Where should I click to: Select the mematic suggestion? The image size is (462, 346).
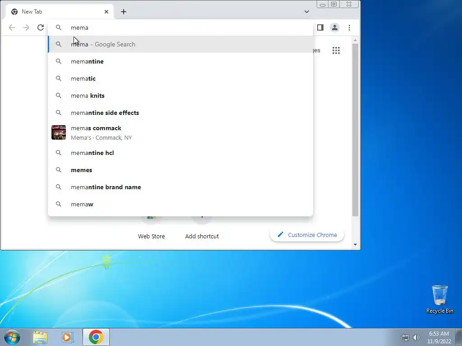coord(180,78)
